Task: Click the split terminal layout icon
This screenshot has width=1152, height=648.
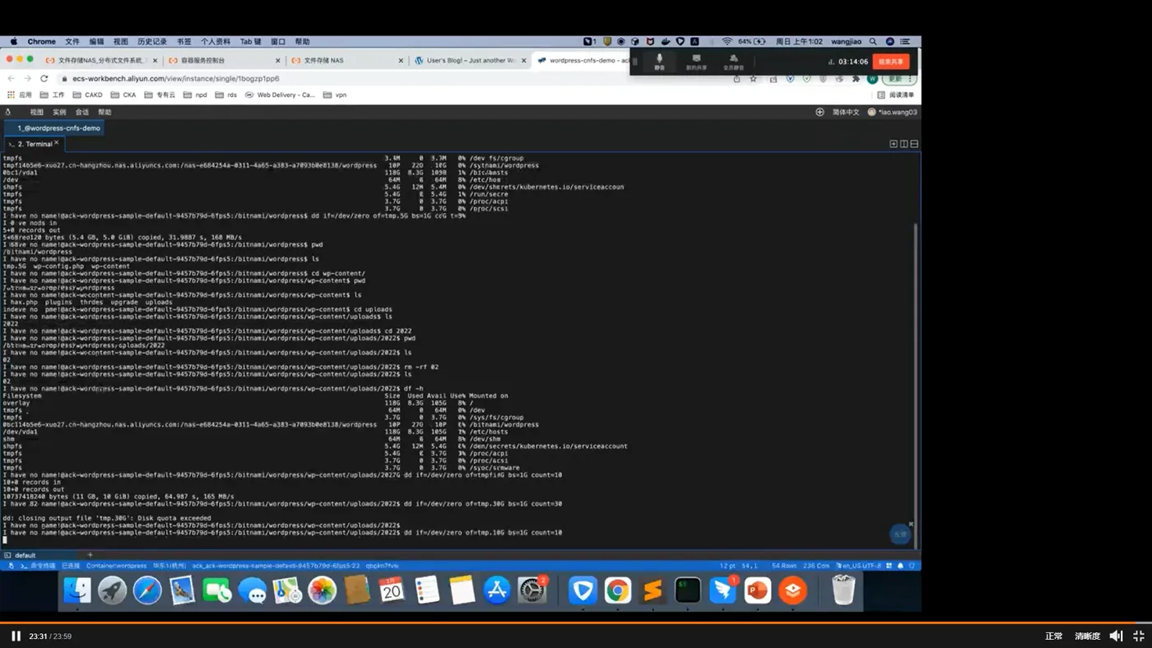Action: [x=903, y=144]
